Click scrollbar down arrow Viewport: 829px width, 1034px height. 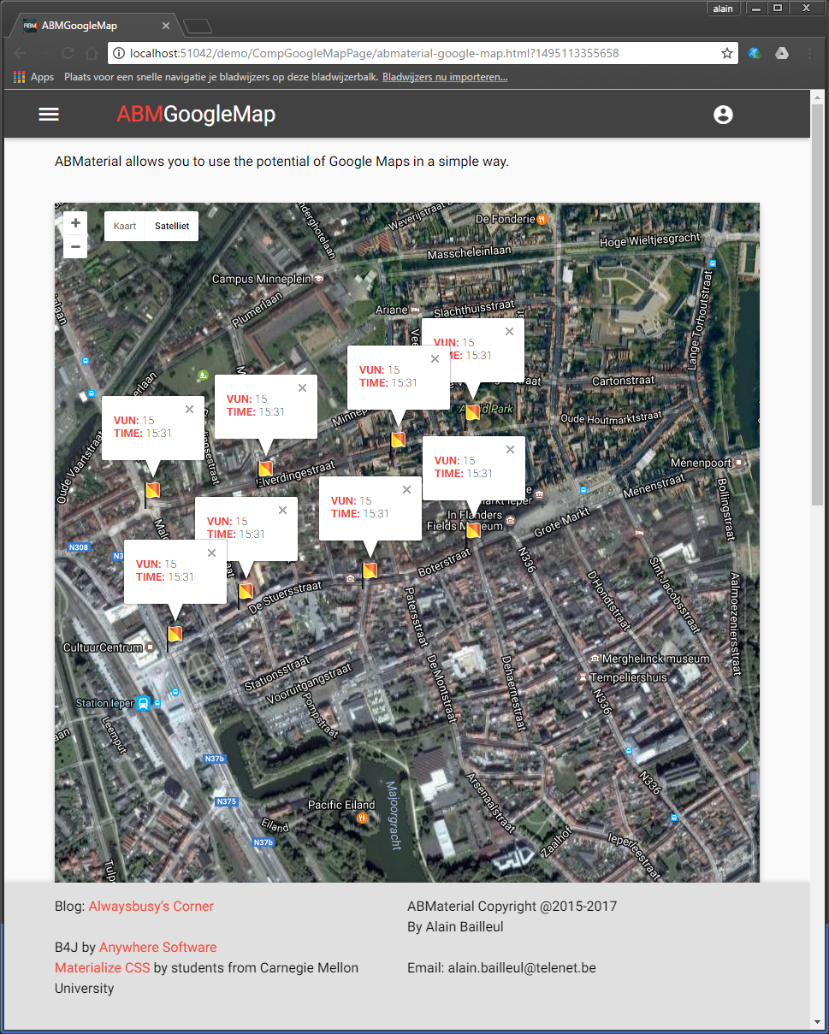[x=818, y=1022]
